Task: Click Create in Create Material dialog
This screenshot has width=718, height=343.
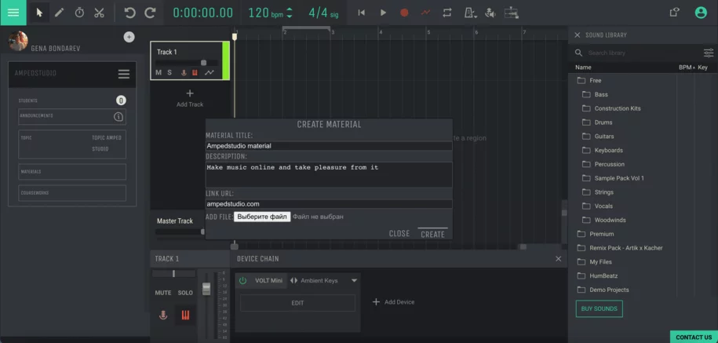Action: [432, 234]
